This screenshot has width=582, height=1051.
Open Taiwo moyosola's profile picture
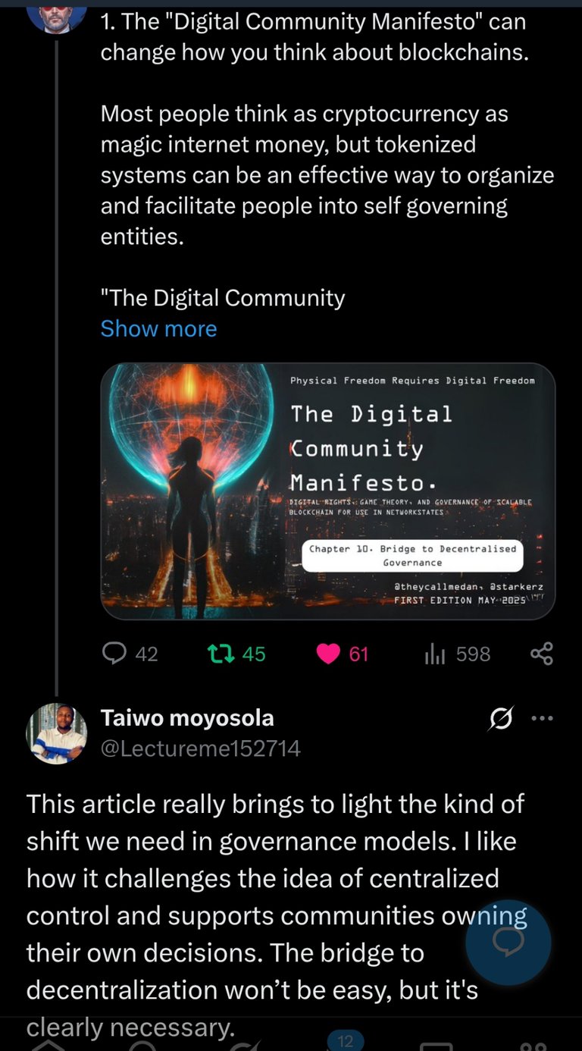pos(56,733)
